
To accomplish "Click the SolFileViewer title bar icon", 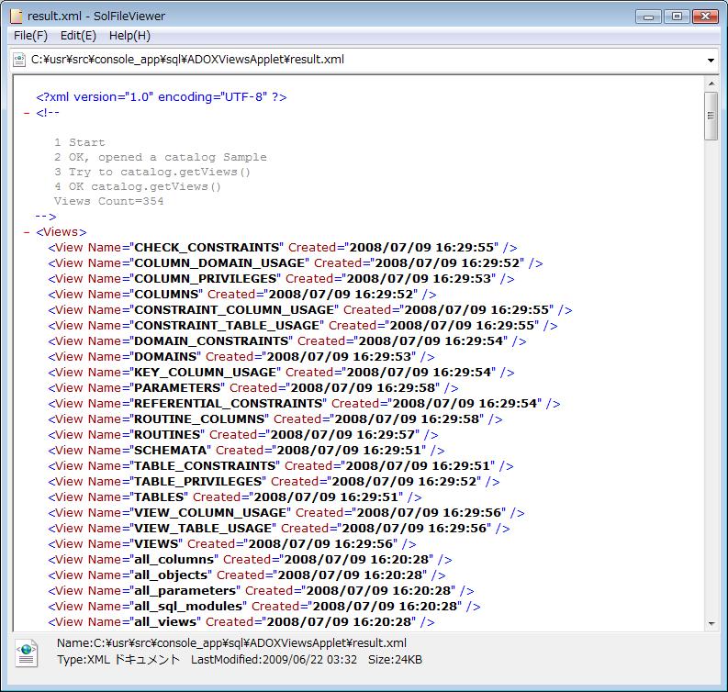I will tap(17, 17).
